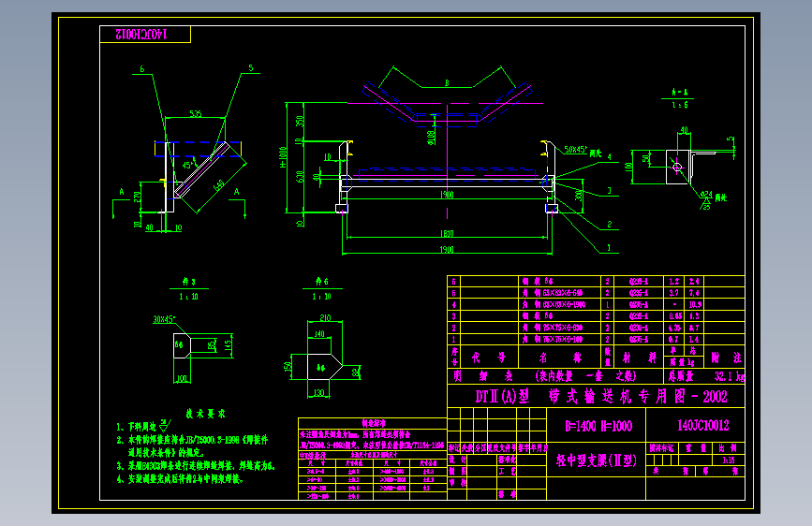Select technical requirement line 4 text
The width and height of the screenshot is (812, 526).
(180, 479)
